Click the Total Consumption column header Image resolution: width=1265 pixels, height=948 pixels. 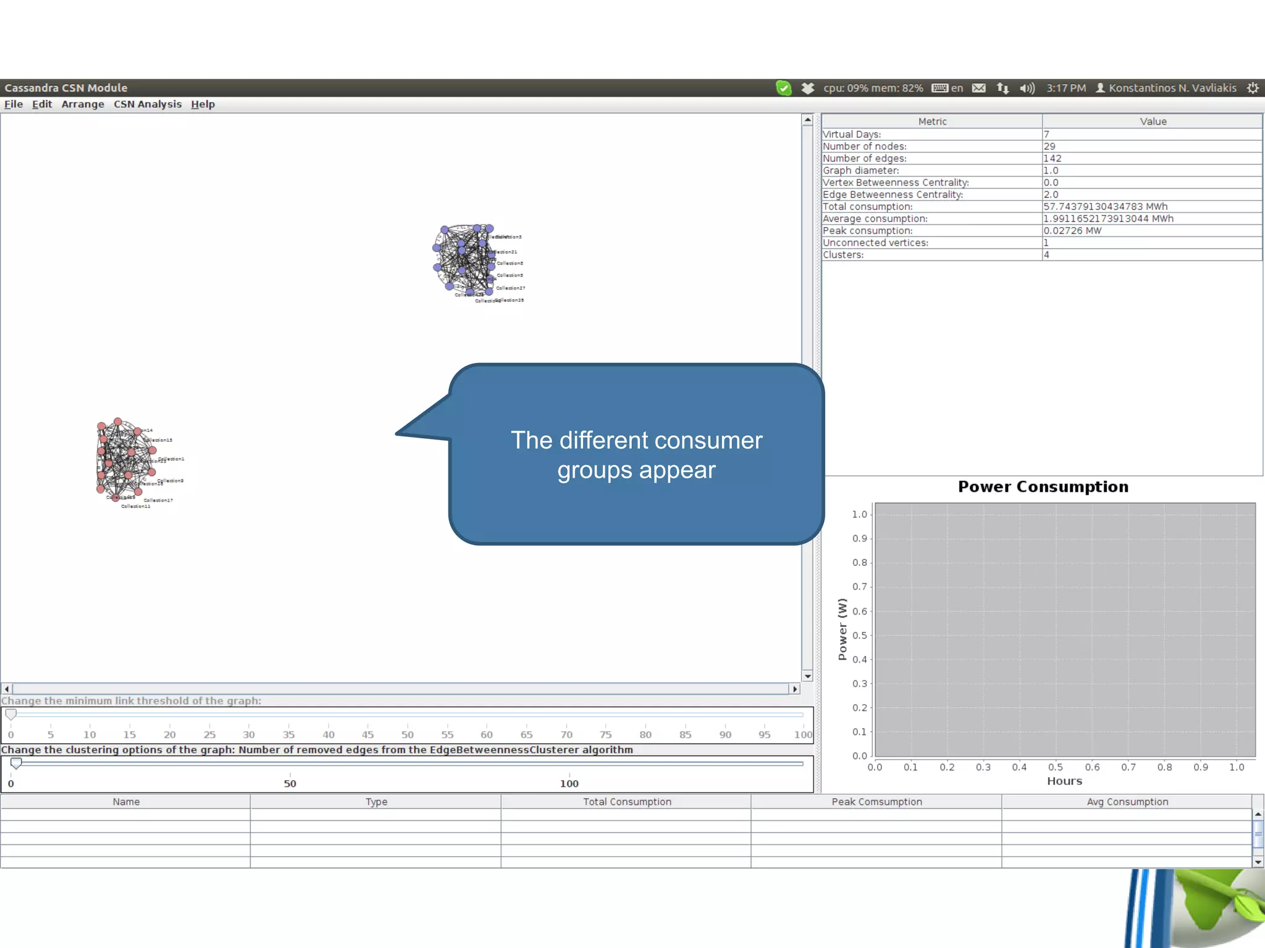pyautogui.click(x=626, y=802)
